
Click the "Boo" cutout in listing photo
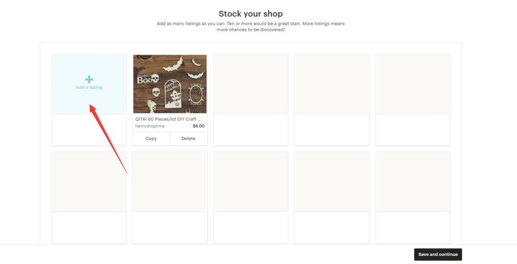click(148, 78)
